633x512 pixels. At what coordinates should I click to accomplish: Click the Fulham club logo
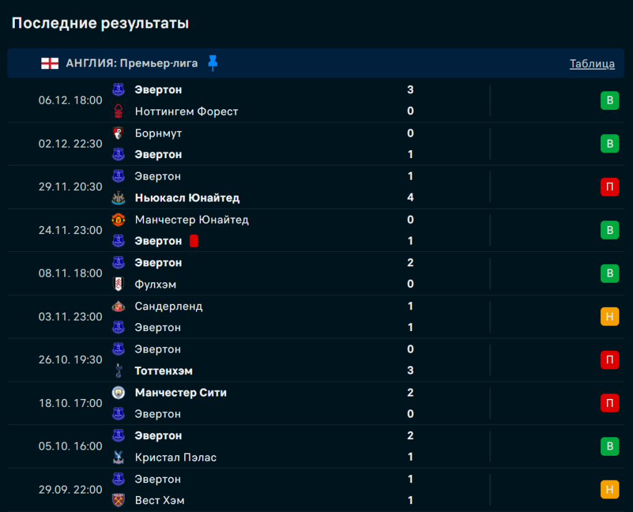point(118,284)
